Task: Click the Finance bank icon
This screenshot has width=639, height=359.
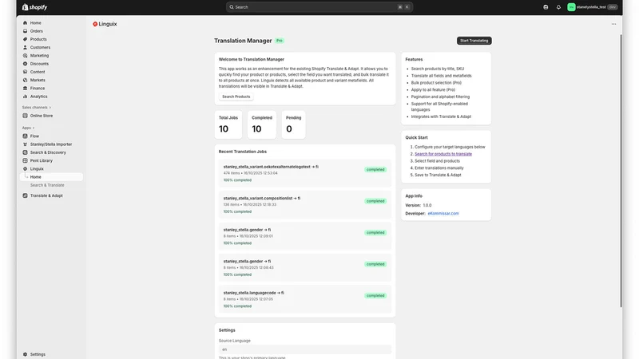Action: coord(25,89)
